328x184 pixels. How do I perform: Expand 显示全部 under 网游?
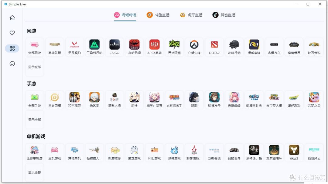point(35,67)
